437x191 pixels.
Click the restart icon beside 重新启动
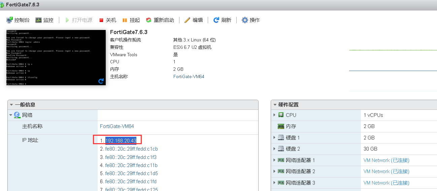(x=148, y=20)
